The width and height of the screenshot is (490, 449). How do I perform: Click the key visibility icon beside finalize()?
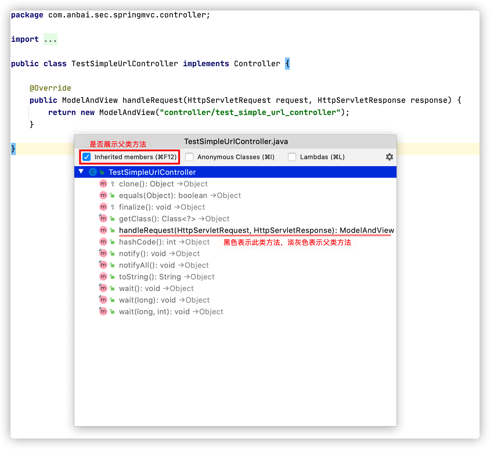point(113,207)
